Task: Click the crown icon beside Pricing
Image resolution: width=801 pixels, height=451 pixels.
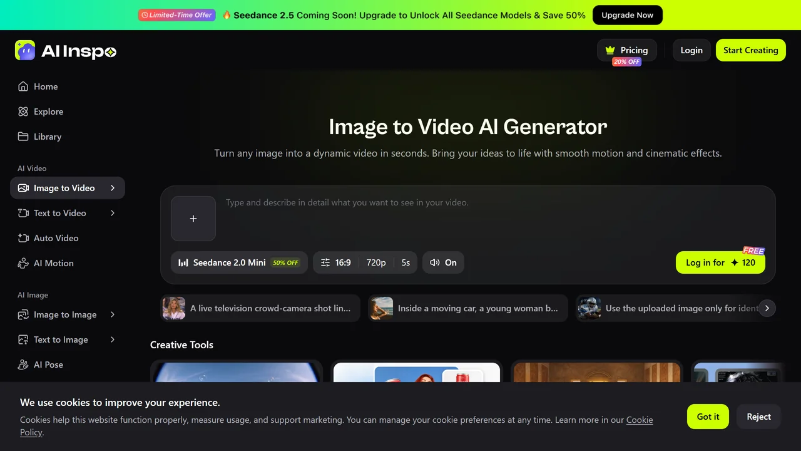Action: point(610,50)
